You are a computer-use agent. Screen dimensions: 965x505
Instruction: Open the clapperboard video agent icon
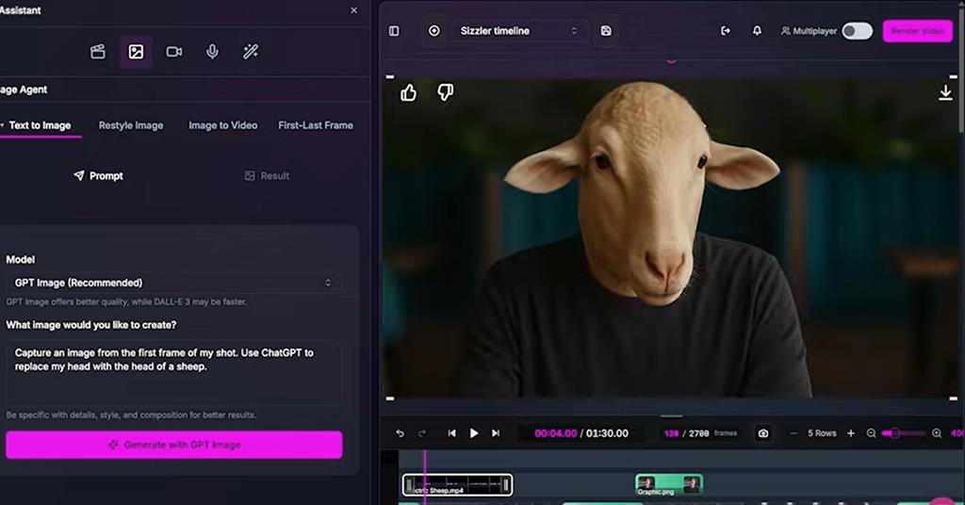(98, 52)
